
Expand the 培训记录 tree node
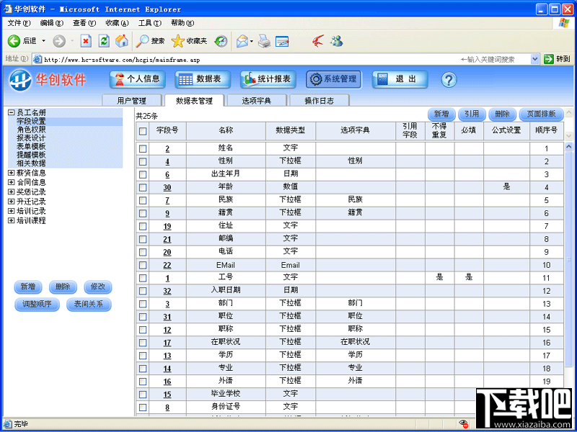[11, 211]
